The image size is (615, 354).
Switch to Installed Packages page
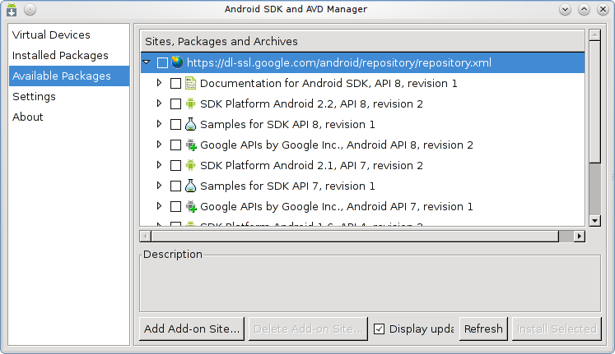(60, 55)
